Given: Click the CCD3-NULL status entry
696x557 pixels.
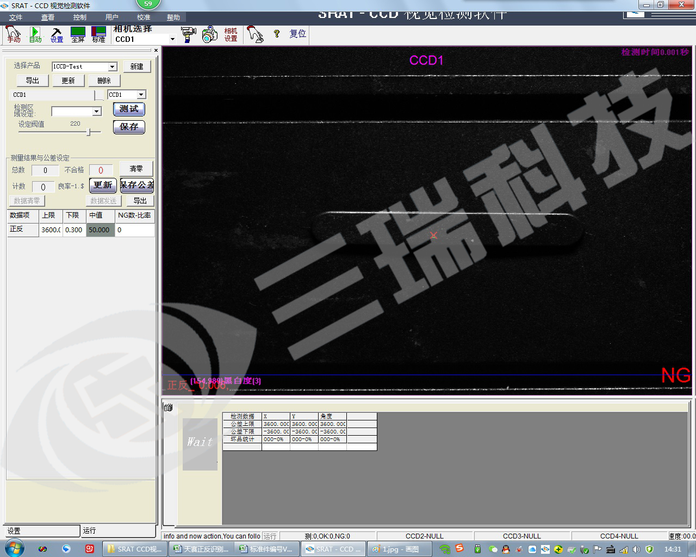Looking at the screenshot, I should click(522, 536).
